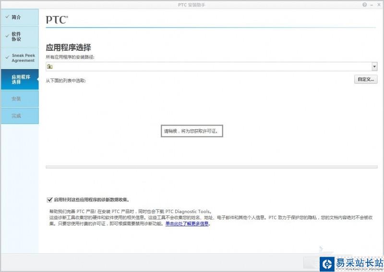Screen dimensions: 384x272
Task: Click into the installation path input field
Action: click(x=211, y=67)
